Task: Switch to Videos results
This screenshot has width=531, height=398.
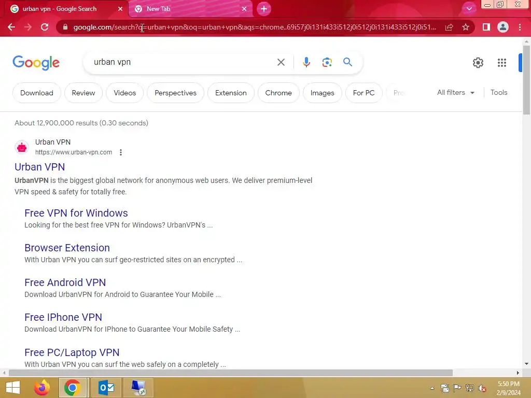Action: 124,93
